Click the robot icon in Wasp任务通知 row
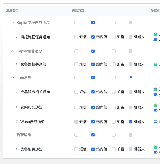Screen dimensions: 160x164 156,122
